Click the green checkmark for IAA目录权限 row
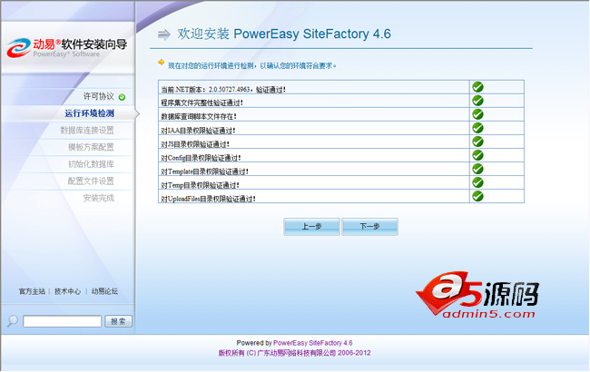 point(477,128)
